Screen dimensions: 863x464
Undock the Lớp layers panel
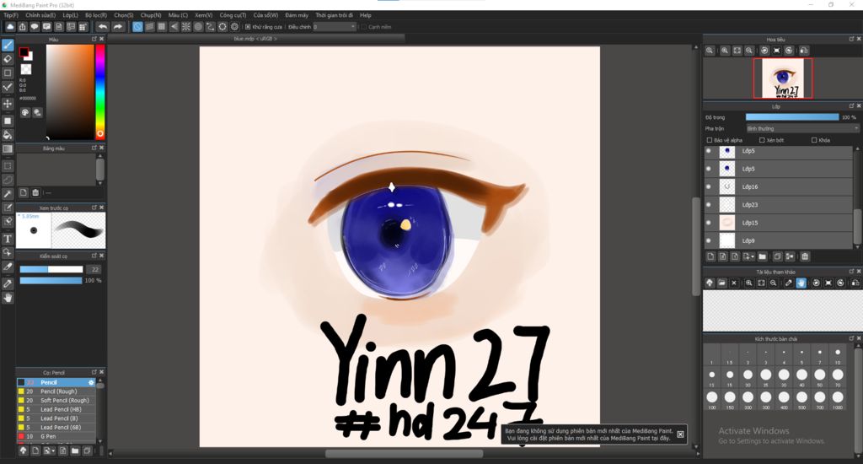click(x=851, y=105)
